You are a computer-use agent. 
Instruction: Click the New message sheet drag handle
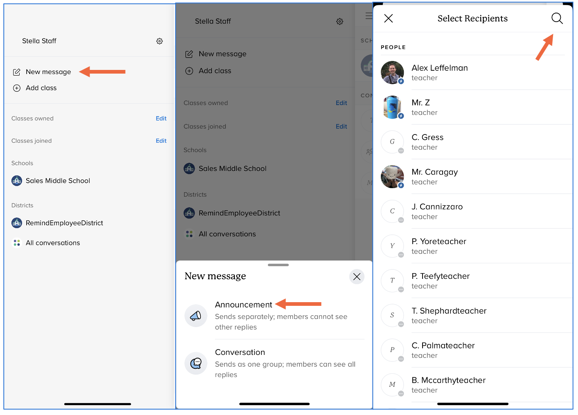coord(278,265)
